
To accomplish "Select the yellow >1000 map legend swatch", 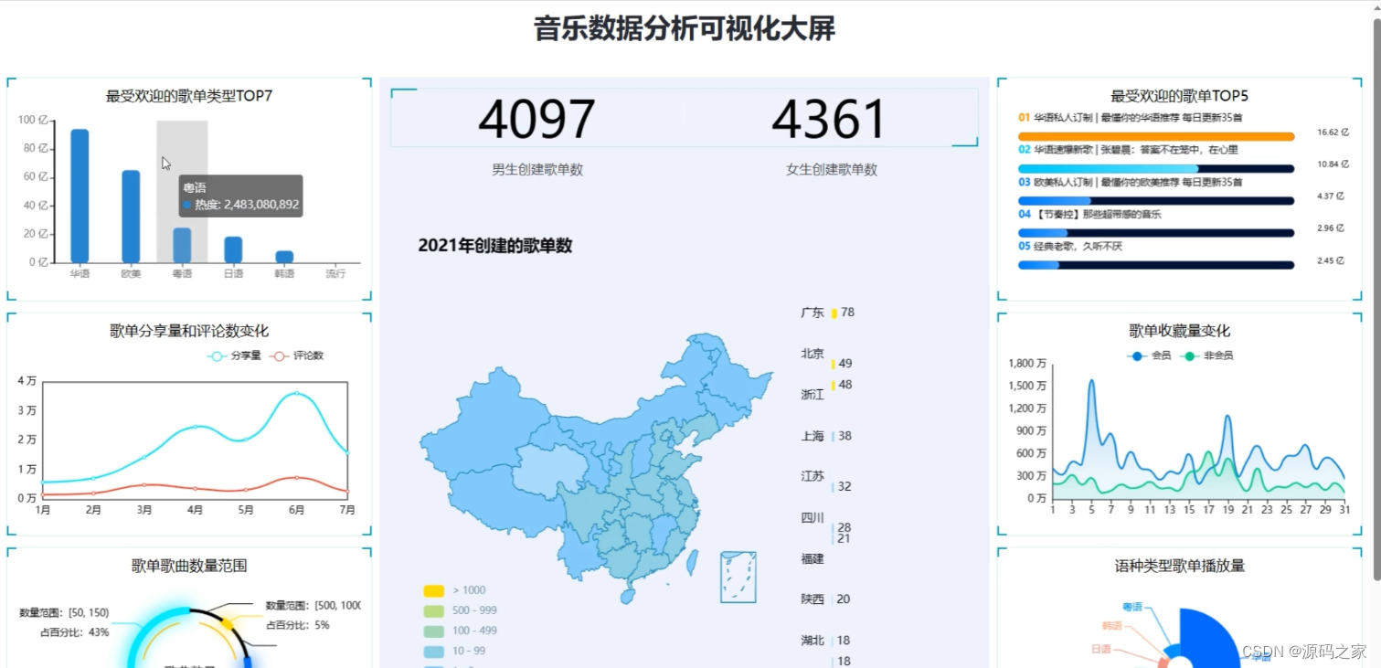I will [432, 590].
